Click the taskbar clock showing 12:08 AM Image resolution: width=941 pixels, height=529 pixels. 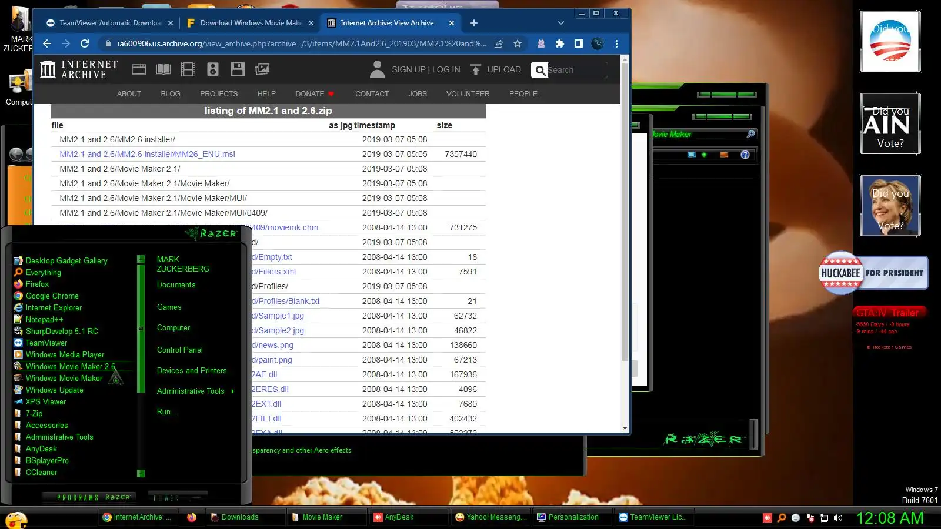pos(889,518)
